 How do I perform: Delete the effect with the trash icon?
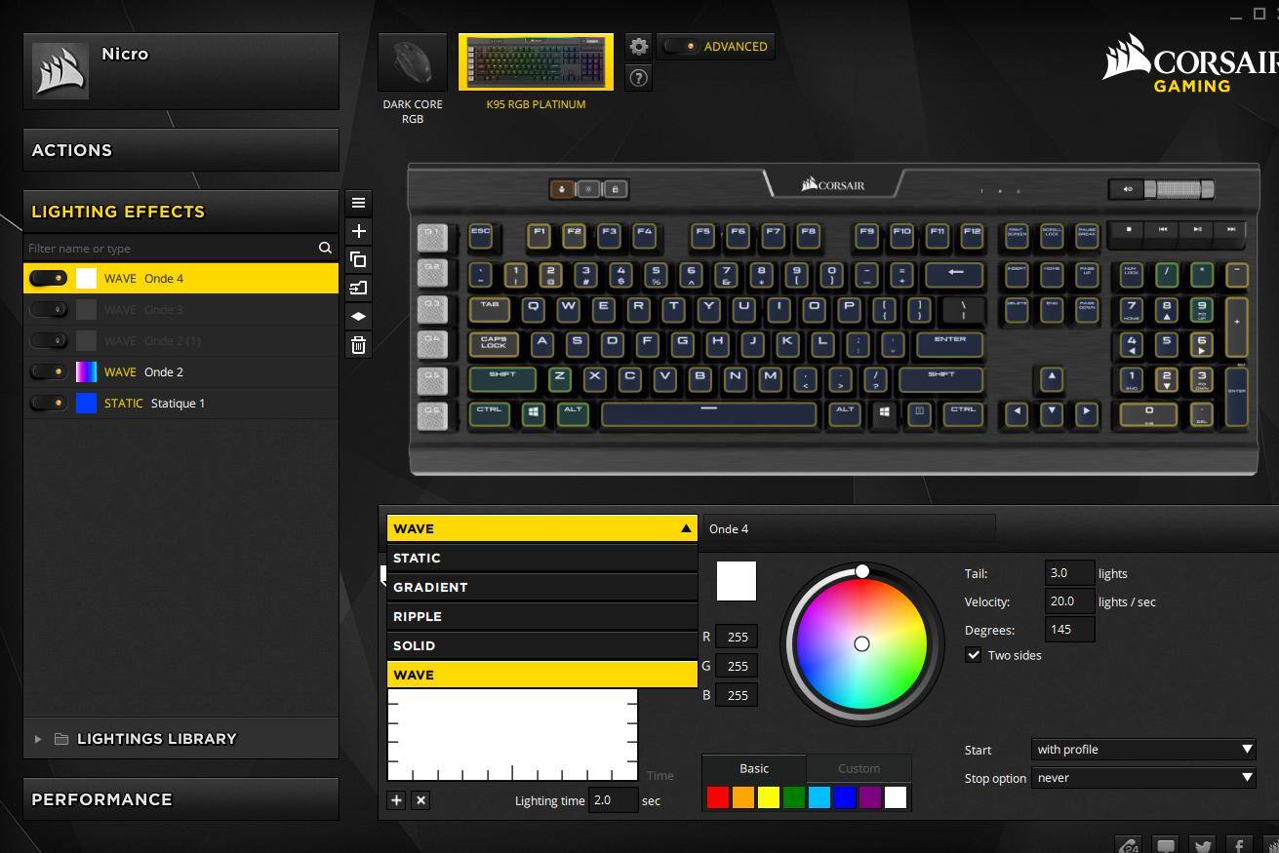coord(358,345)
